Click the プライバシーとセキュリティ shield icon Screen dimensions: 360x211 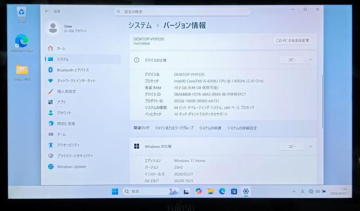(x=51, y=156)
